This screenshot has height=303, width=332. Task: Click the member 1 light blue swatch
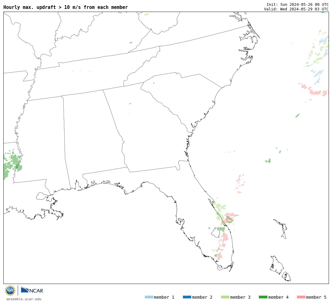149,297
